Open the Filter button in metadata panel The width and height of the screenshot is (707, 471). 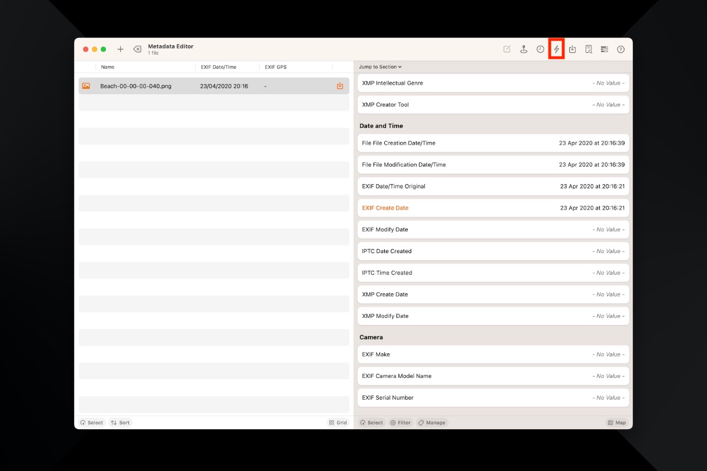401,423
